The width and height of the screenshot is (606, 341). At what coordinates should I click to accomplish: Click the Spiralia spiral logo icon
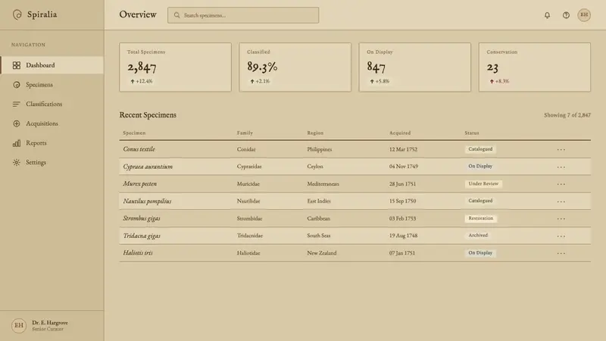click(x=17, y=14)
